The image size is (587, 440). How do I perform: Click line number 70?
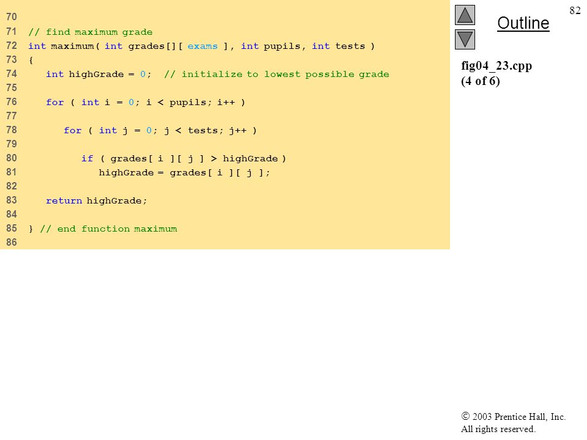point(12,17)
